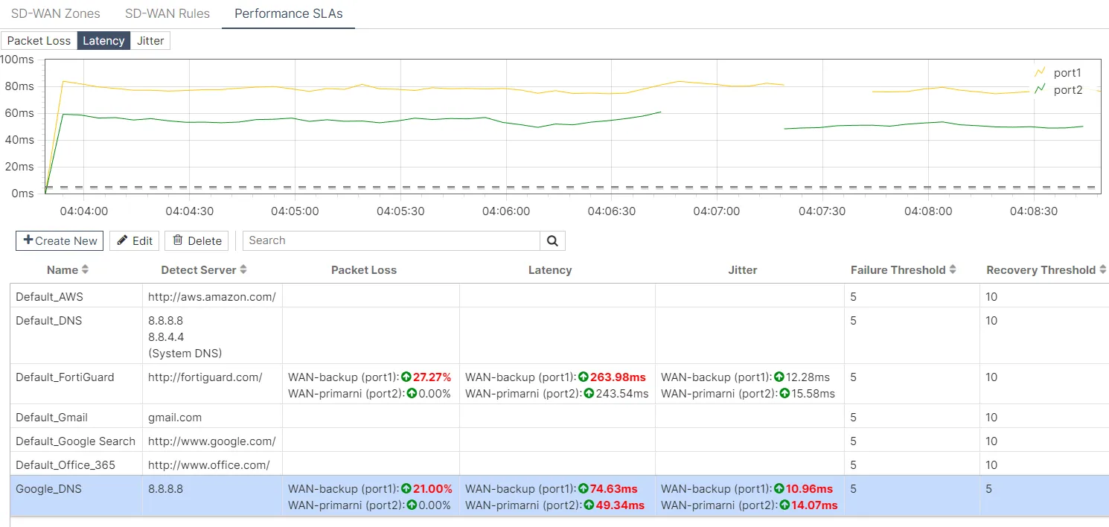
Task: Click inside the Search field
Action: coord(387,240)
